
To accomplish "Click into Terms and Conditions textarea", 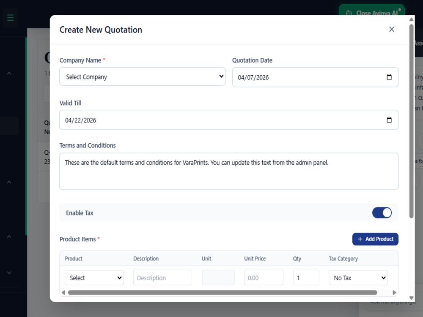I will coord(229,172).
